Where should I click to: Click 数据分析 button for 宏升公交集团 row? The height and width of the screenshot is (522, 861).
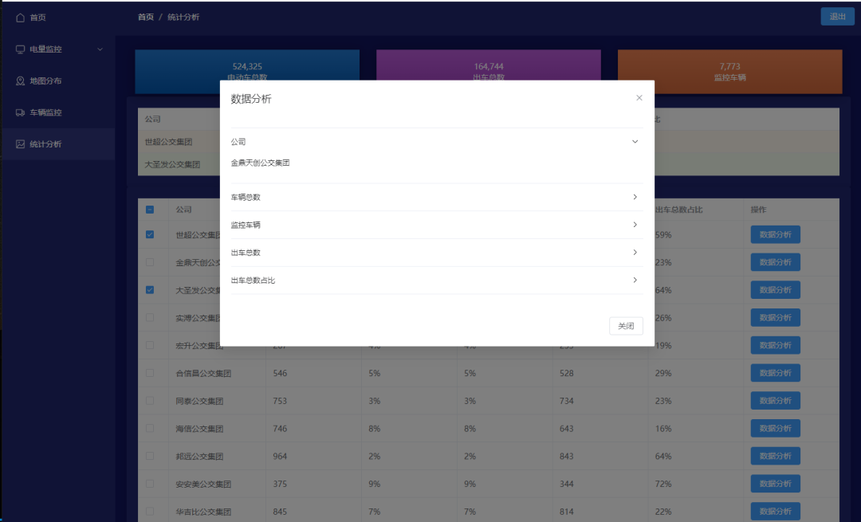coord(776,345)
